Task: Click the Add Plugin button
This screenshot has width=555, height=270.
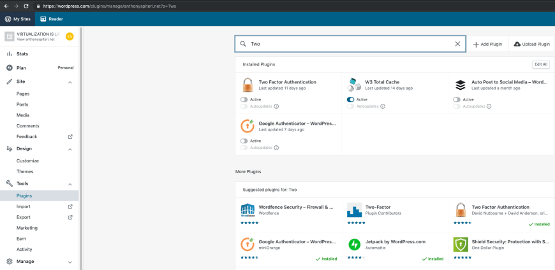Action: click(x=487, y=44)
